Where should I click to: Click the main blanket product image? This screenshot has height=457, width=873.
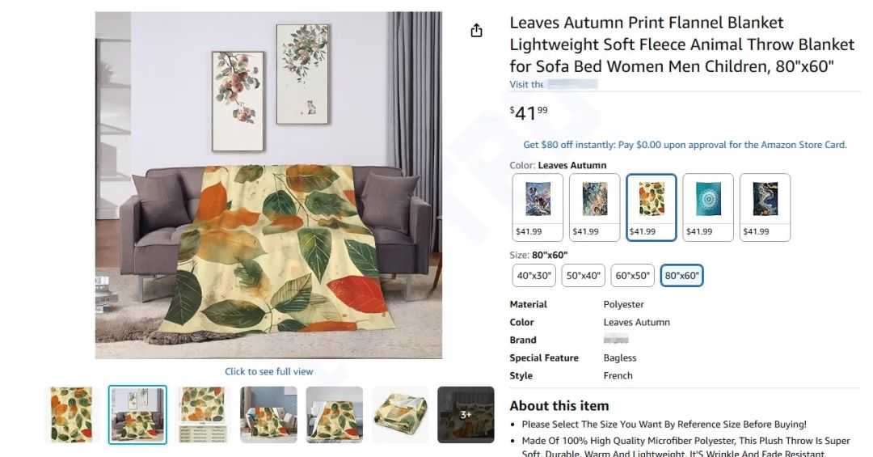[269, 185]
